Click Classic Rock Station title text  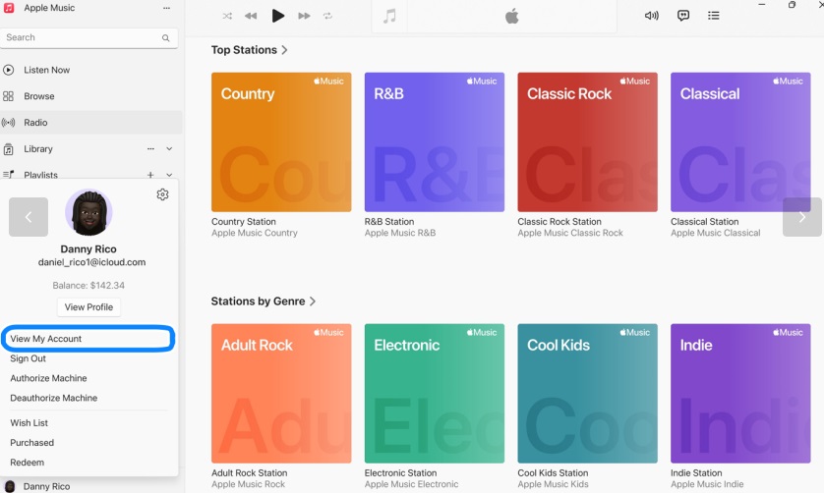(559, 222)
